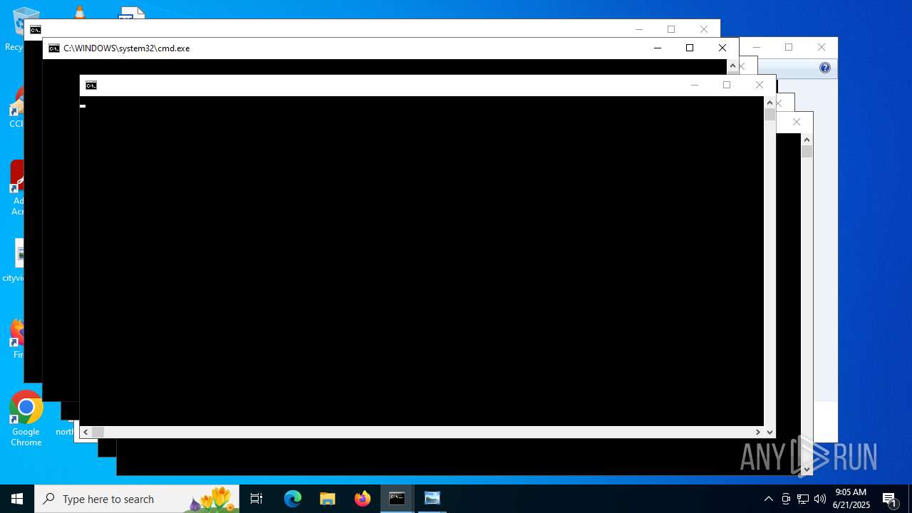
Task: Open the notification center icon
Action: pyautogui.click(x=890, y=499)
